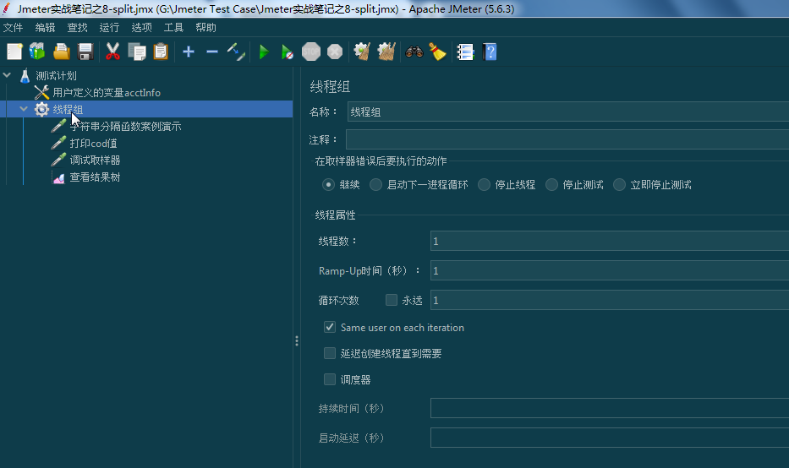Click the 注释 input field
Viewport: 789px width, 468px height.
click(567, 139)
